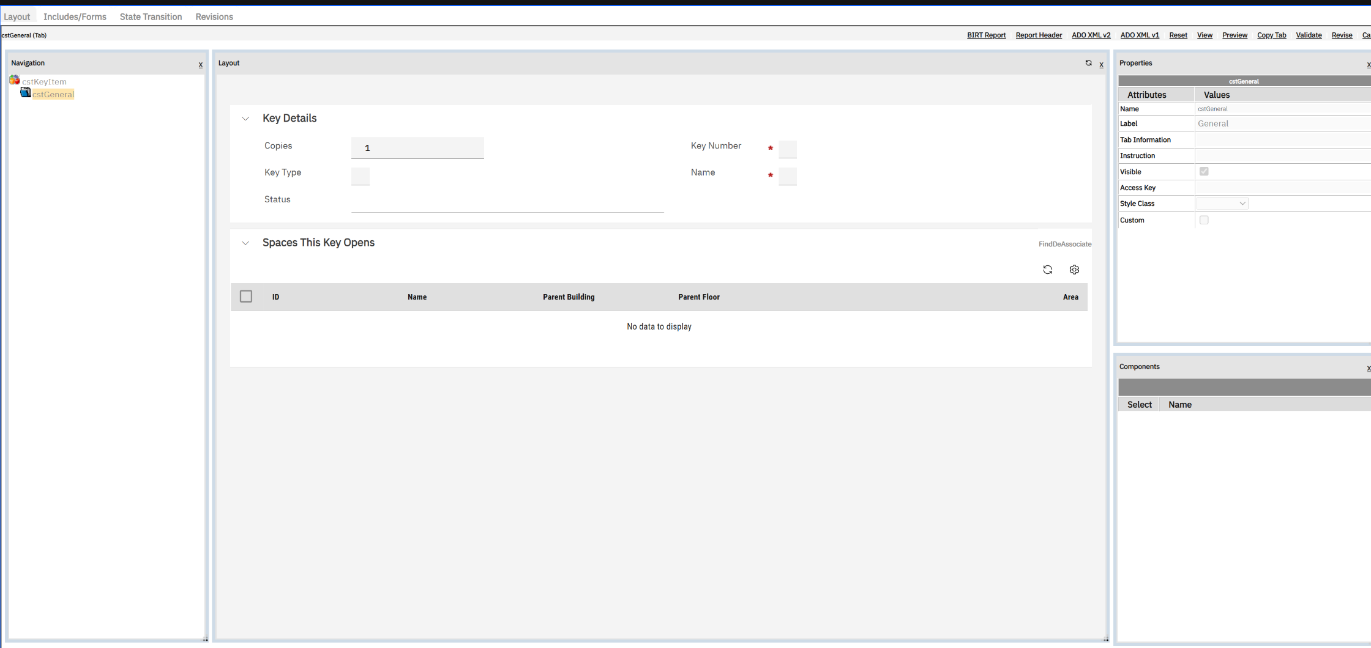Viewport: 1371px width, 648px height.
Task: Click the cstGeneral tab icon in tree
Action: coord(26,92)
